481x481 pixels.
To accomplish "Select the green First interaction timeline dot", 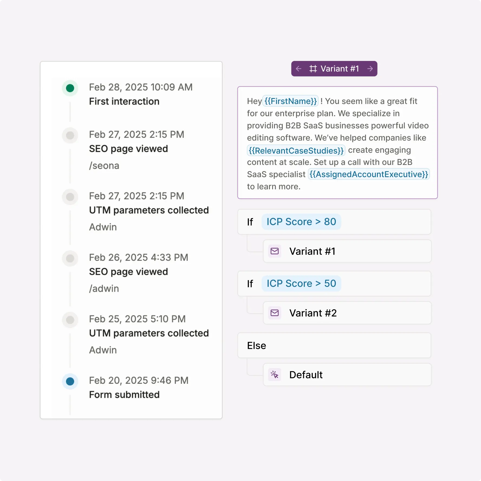I will coord(70,88).
